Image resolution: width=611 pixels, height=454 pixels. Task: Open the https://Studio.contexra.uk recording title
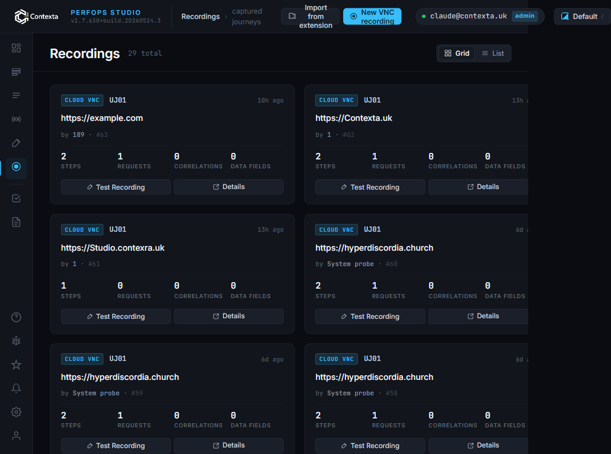[x=113, y=248]
